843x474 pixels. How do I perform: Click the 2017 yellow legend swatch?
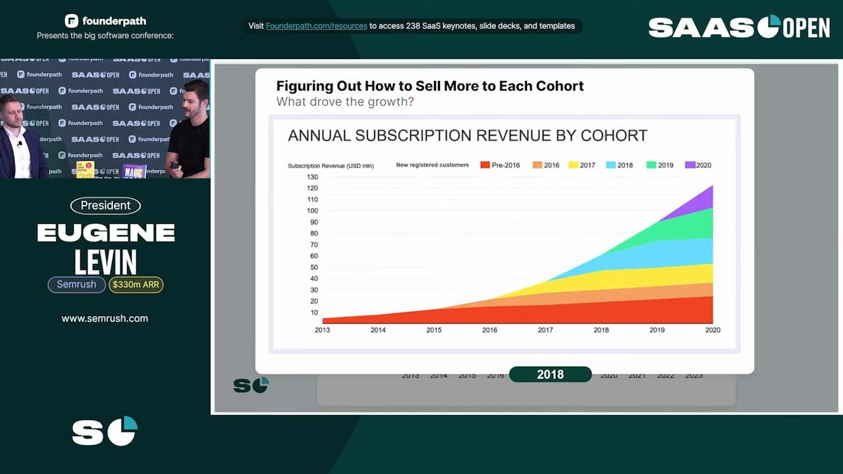tap(573, 165)
